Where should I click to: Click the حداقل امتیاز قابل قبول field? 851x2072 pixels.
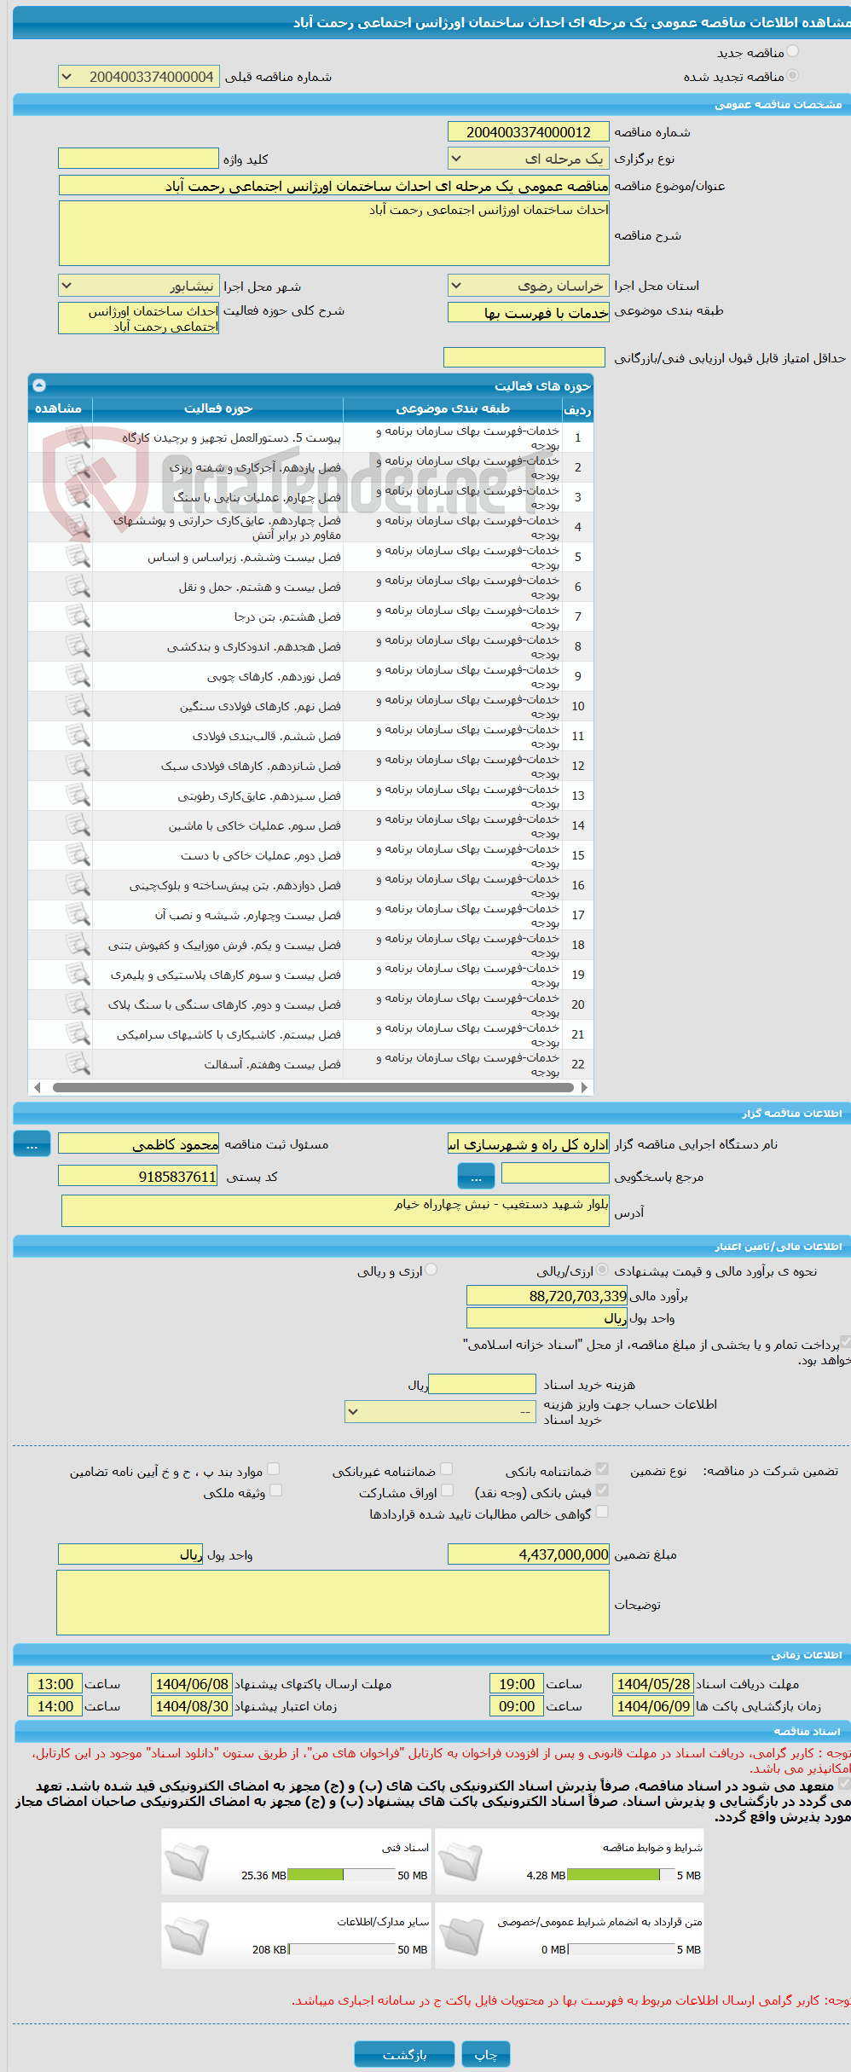[524, 357]
